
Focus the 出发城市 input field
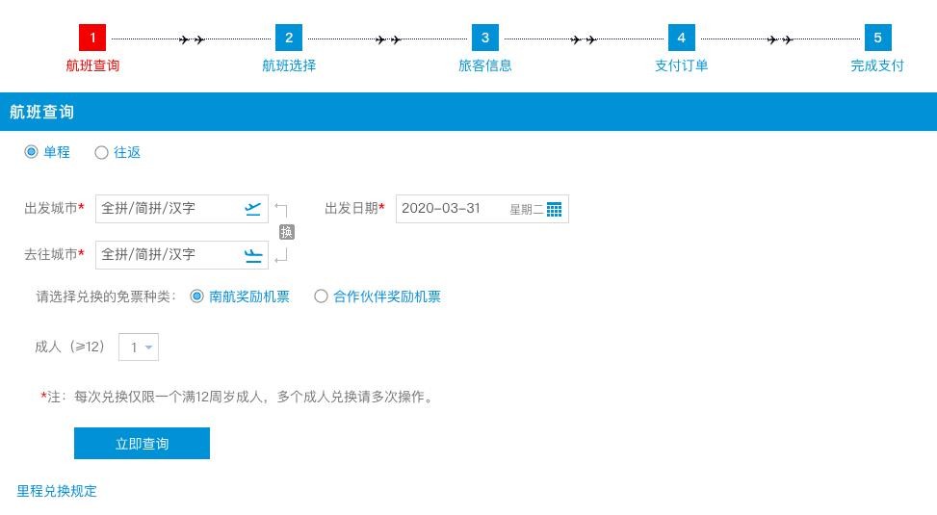coord(168,209)
